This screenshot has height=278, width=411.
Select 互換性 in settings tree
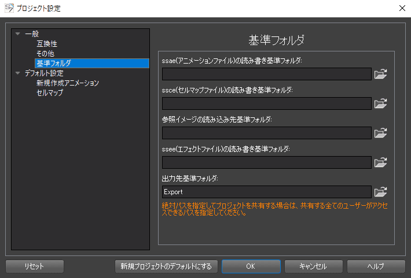(47, 44)
